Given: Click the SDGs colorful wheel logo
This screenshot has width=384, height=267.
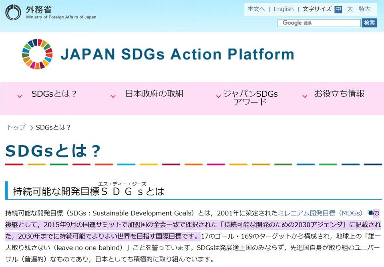Looking at the screenshot, I should 37,54.
